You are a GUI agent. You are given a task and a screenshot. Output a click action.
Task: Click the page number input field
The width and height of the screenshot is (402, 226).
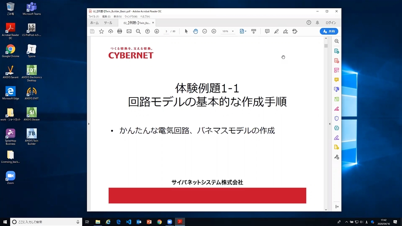pos(166,31)
